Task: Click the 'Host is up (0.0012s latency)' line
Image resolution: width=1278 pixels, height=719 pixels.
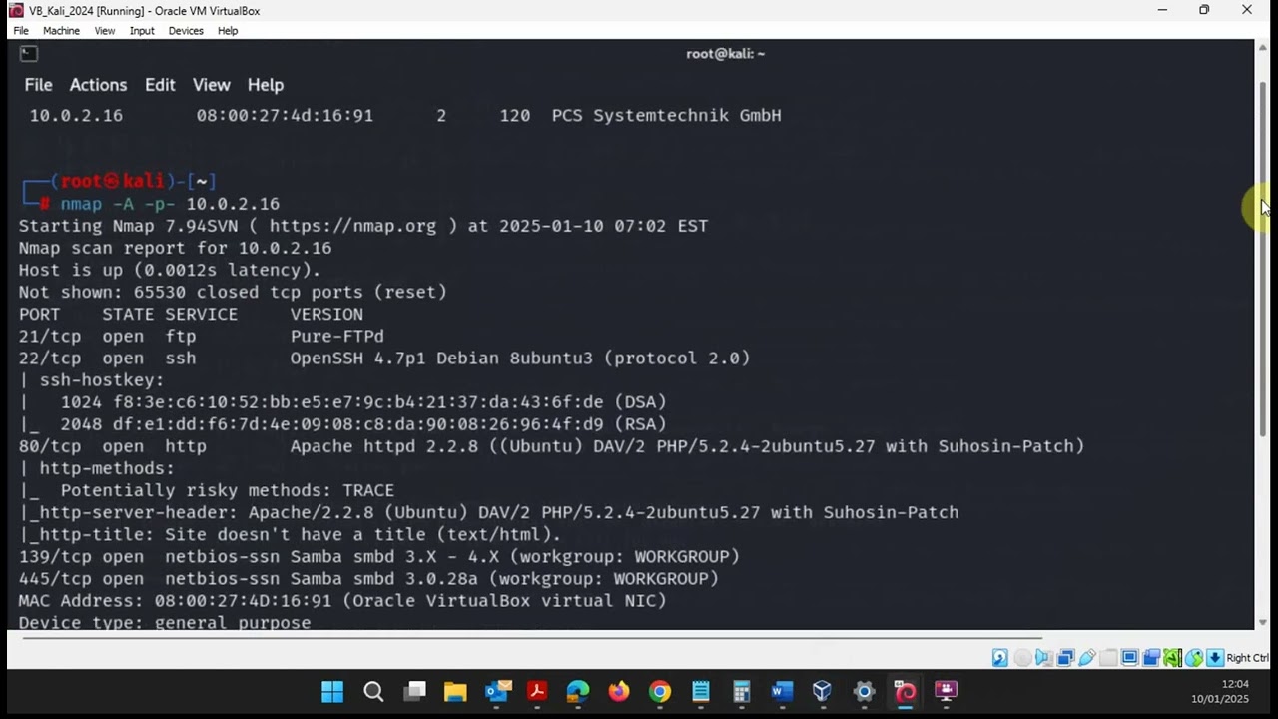Action: pos(170,270)
